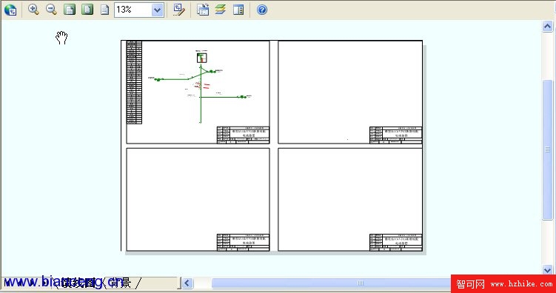
Task: Click the vertical scrollbar down arrow
Action: [548, 270]
